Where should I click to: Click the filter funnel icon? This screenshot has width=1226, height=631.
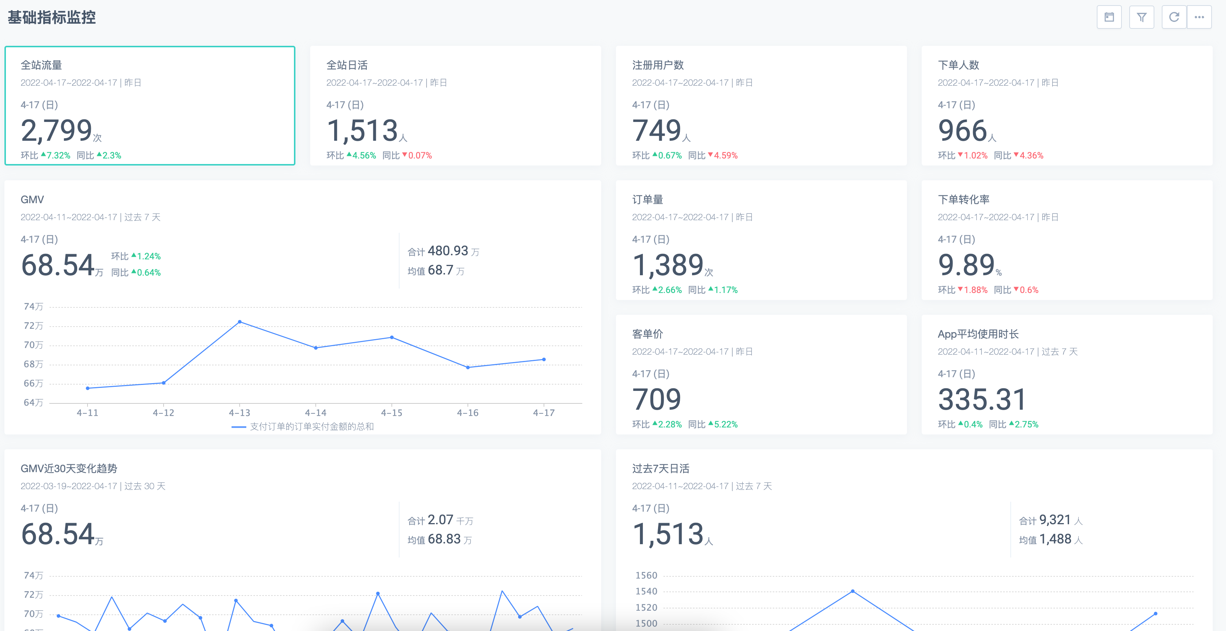click(1141, 18)
